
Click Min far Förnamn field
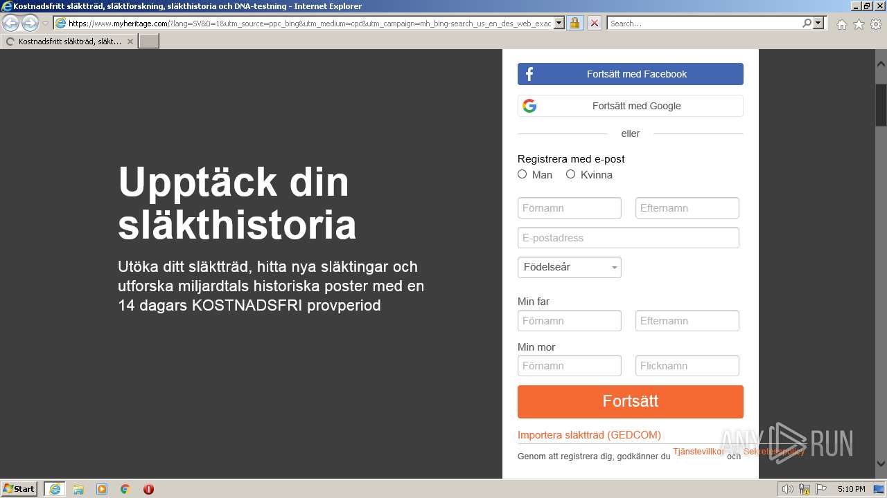click(570, 320)
